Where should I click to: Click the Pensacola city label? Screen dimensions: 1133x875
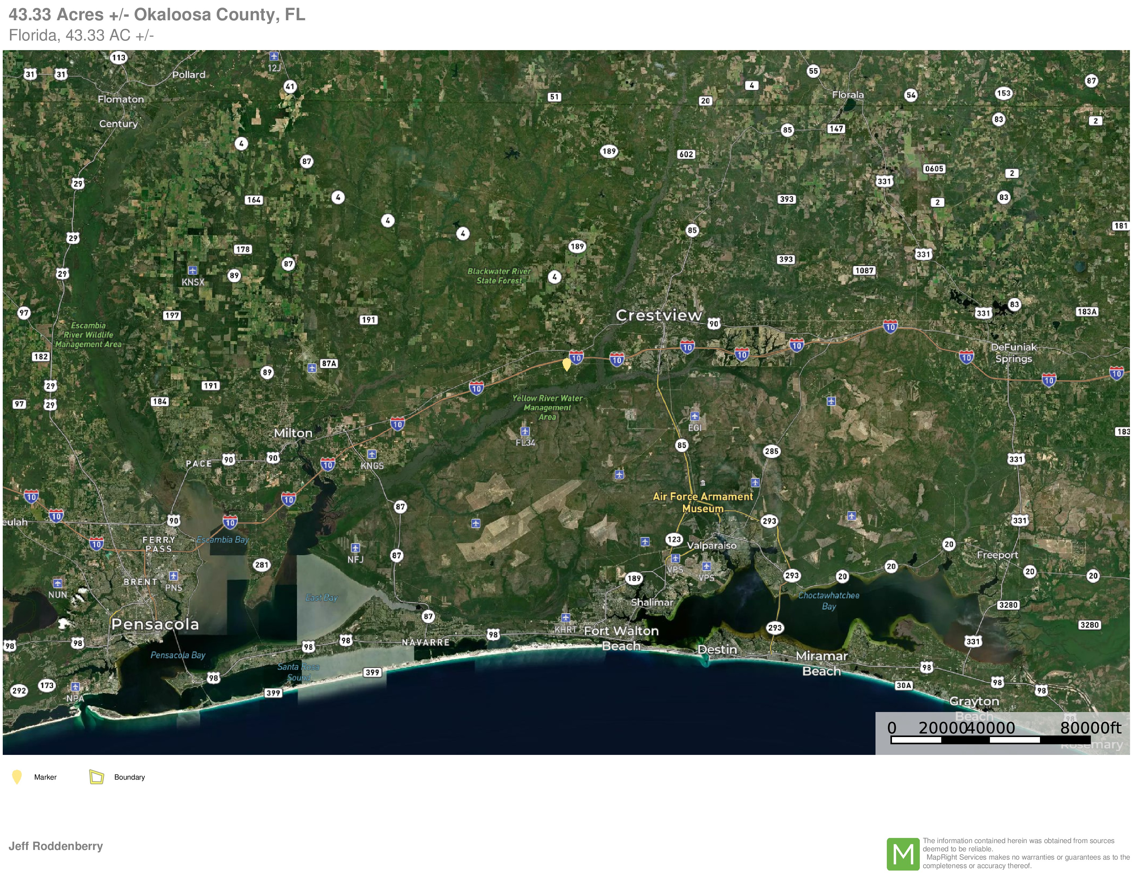coord(155,624)
